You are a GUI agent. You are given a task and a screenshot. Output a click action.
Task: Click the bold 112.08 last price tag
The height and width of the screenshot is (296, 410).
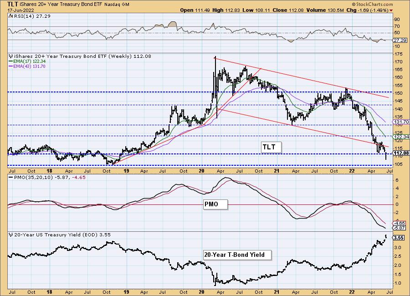coord(401,153)
